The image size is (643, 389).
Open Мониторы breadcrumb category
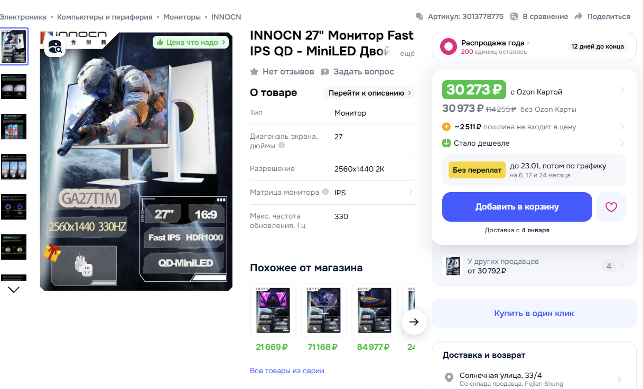pos(182,17)
